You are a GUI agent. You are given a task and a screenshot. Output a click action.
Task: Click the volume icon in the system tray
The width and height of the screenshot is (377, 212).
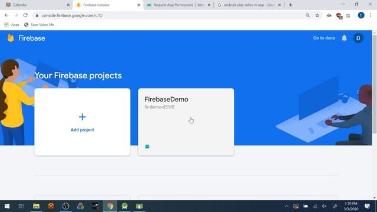(x=324, y=206)
